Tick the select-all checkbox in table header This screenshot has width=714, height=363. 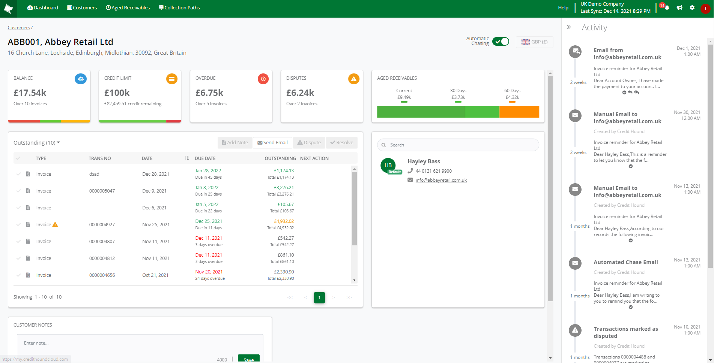(18, 158)
